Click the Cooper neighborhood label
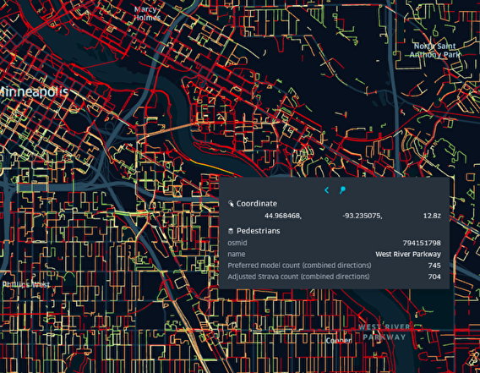Viewport: 480px width, 373px height. [x=338, y=341]
